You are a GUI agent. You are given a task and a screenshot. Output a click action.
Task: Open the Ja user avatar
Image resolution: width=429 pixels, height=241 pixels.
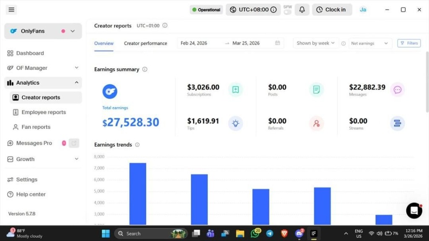tap(363, 10)
